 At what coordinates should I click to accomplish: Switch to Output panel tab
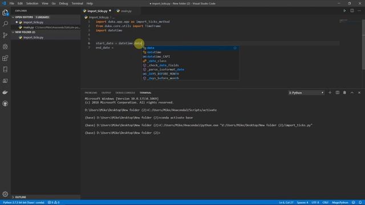click(x=106, y=93)
